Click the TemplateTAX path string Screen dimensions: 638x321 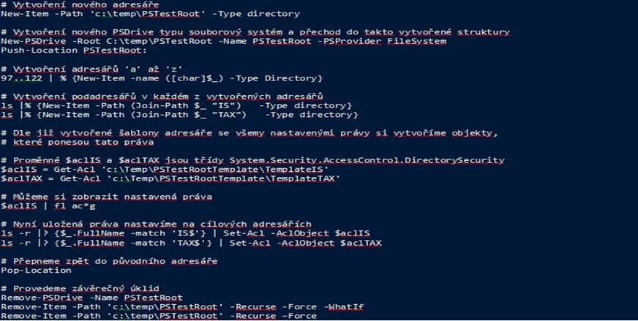[x=223, y=178]
